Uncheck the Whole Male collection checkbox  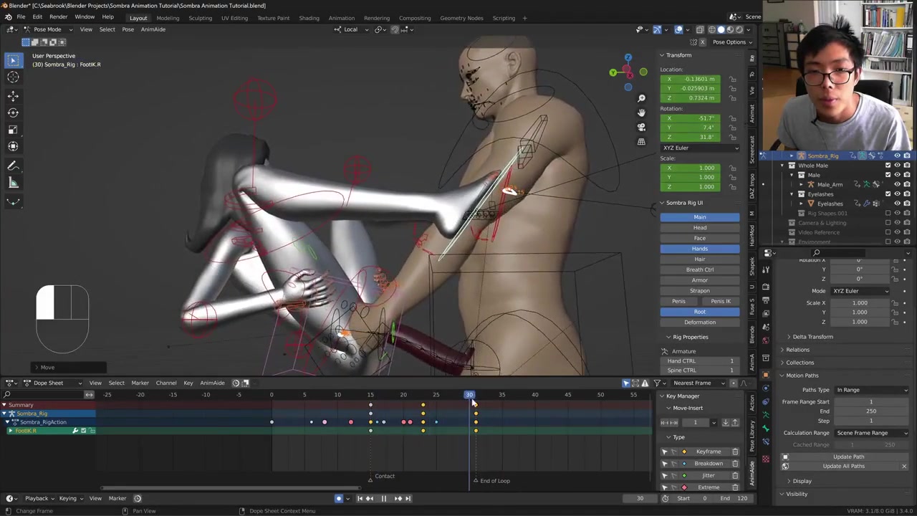point(888,166)
